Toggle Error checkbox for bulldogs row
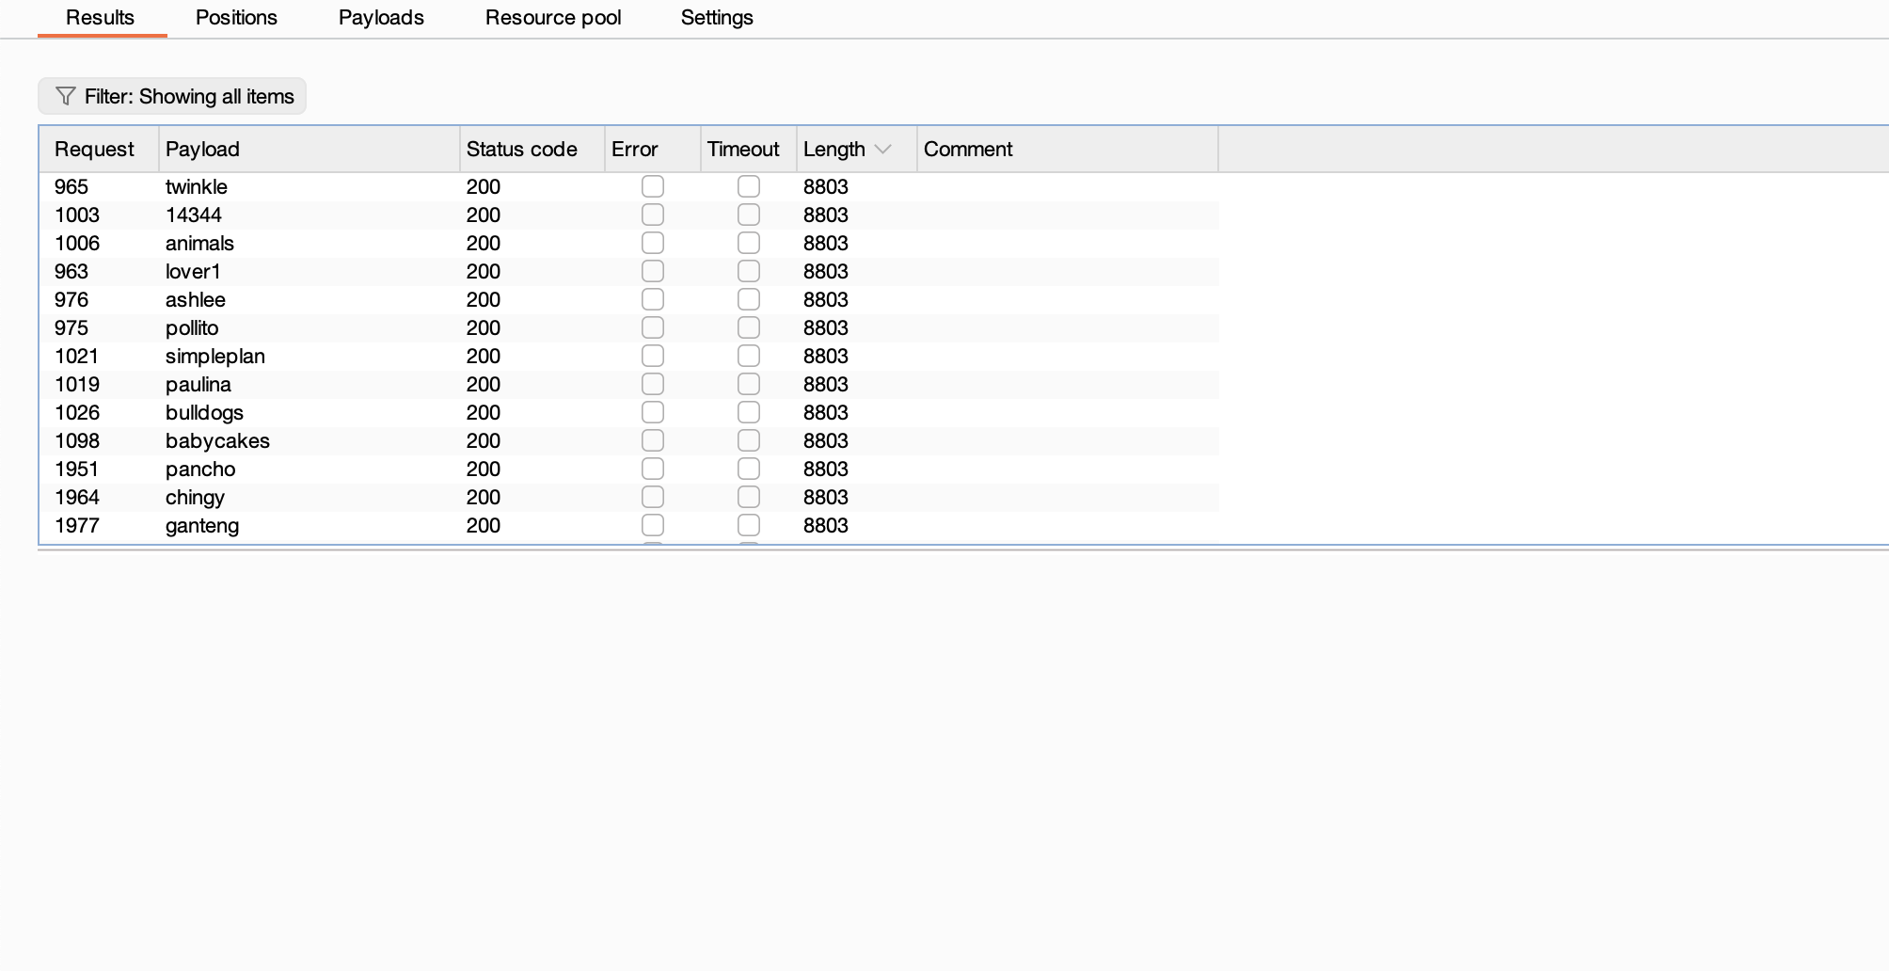This screenshot has width=1889, height=971. tap(653, 412)
